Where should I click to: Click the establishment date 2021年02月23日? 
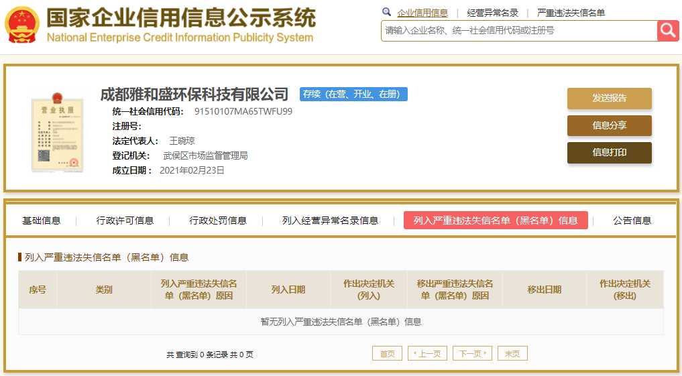pos(192,170)
